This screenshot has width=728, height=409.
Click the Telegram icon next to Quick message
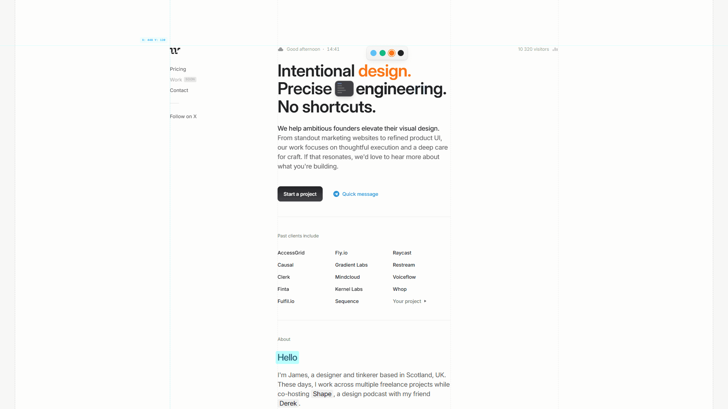[336, 194]
